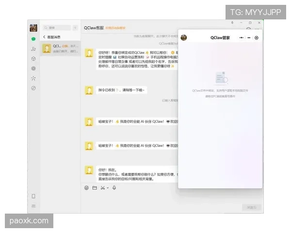Click the document icon in the QClaw管家 panel

coord(222,77)
